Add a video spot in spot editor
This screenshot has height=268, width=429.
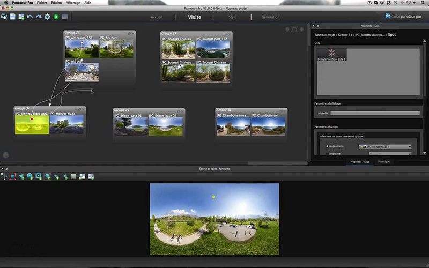pos(39,177)
